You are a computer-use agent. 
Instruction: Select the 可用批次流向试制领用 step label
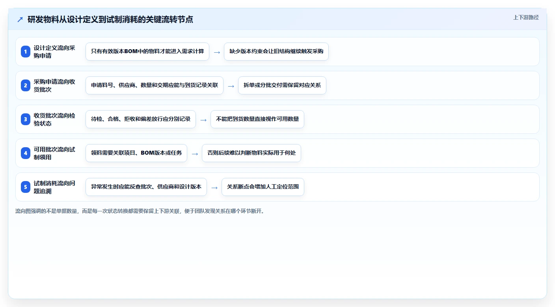click(x=54, y=153)
